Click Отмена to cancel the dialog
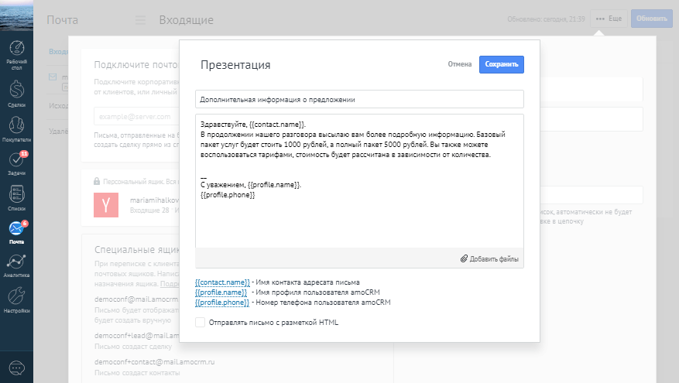This screenshot has width=679, height=383. 459,65
